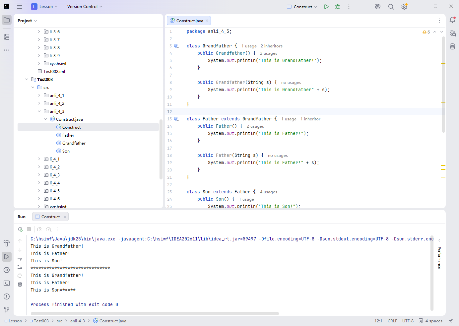This screenshot has height=326, width=459.
Task: Click the '4 usages' hint on Son class
Action: [269, 192]
